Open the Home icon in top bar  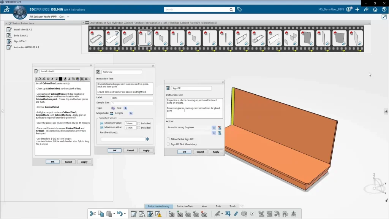pyautogui.click(x=375, y=10)
